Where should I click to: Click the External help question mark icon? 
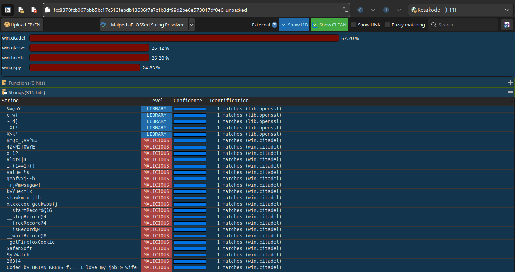274,25
